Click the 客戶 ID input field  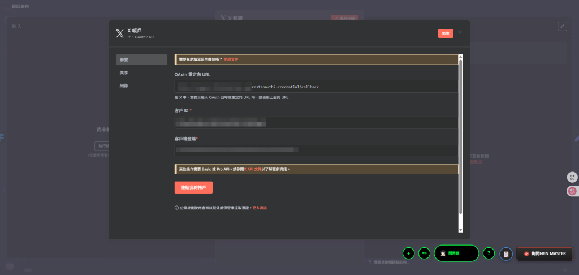[316, 122]
